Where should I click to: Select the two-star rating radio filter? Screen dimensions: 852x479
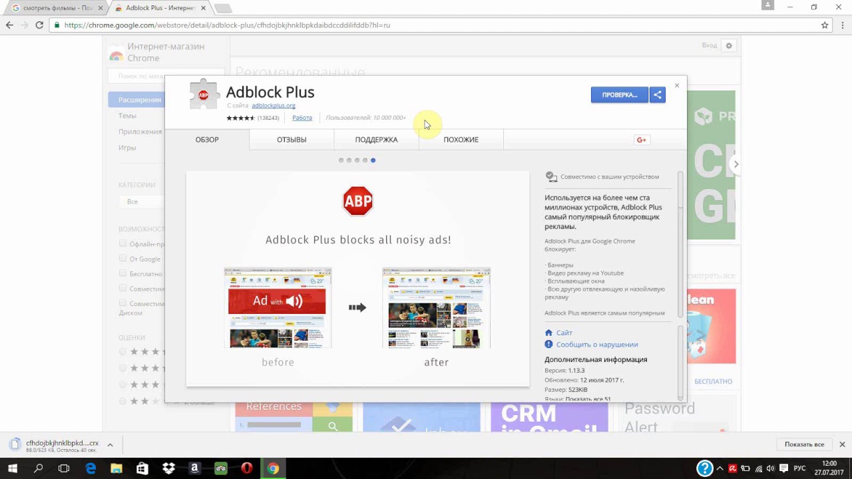click(122, 401)
